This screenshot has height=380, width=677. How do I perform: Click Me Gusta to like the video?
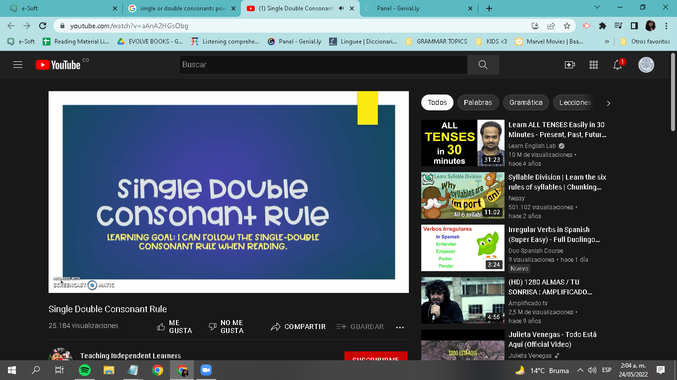(161, 326)
